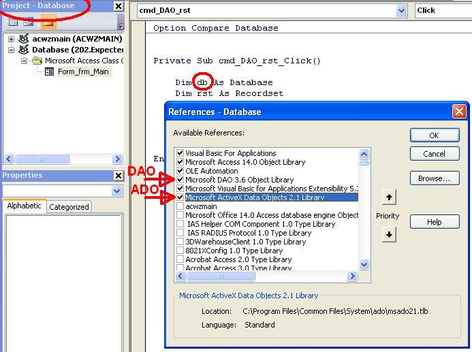Click Project - Database panel title
This screenshot has height=352, width=472.
coord(38,5)
